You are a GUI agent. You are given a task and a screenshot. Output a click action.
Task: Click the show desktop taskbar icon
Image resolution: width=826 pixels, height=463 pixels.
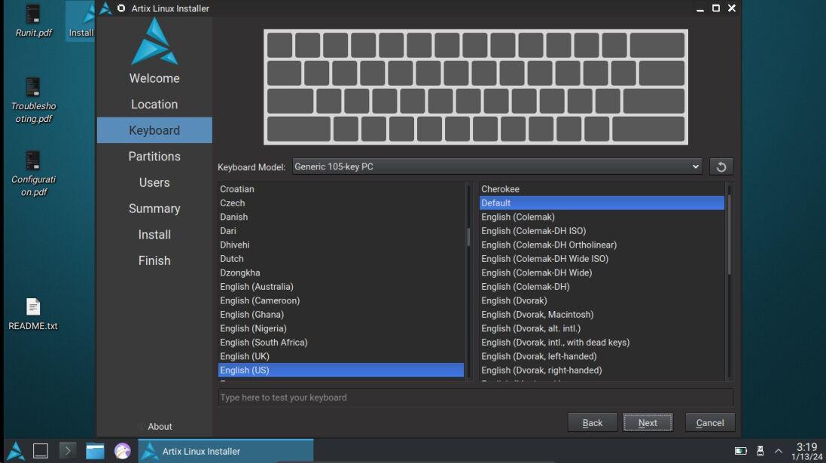click(x=41, y=451)
